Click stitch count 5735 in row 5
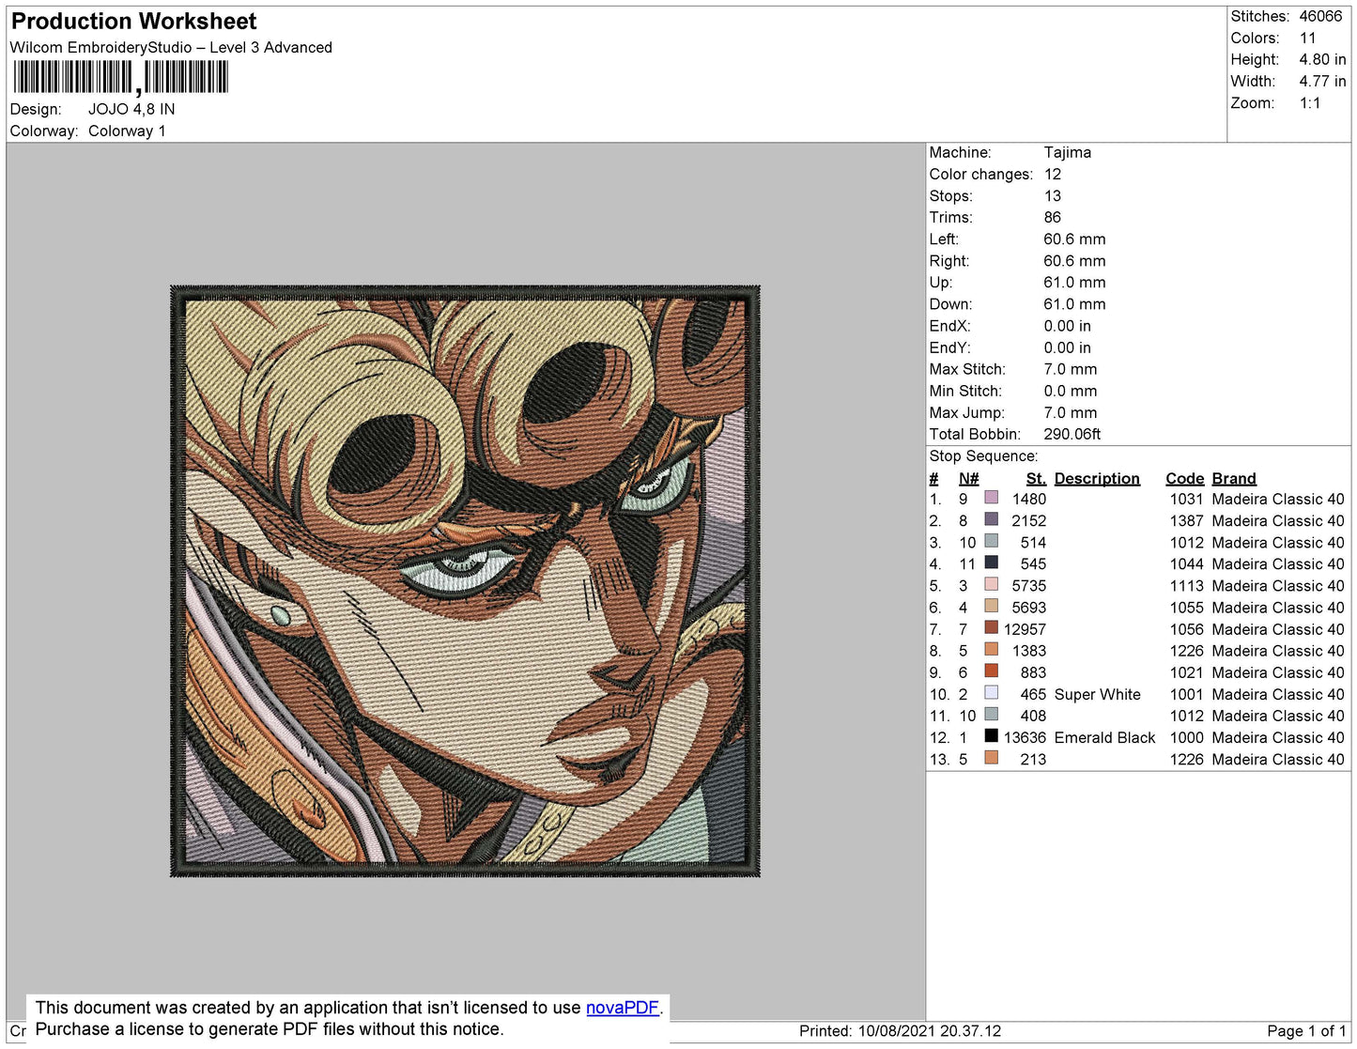 (x=1028, y=585)
